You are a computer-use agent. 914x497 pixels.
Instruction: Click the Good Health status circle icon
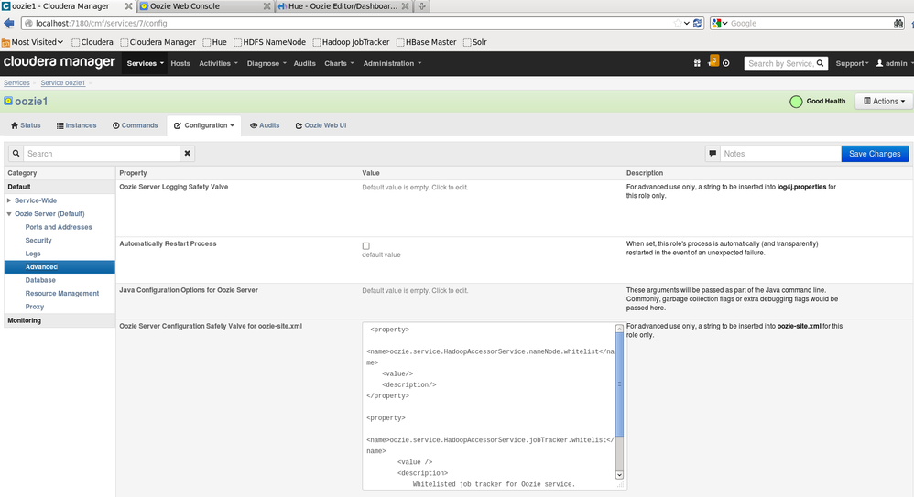[x=796, y=102]
